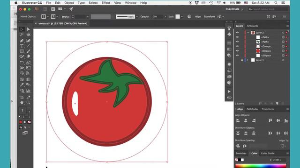The width and height of the screenshot is (300, 168).
Task: Expand Layer 1 disclosure arrow
Action: point(247,60)
